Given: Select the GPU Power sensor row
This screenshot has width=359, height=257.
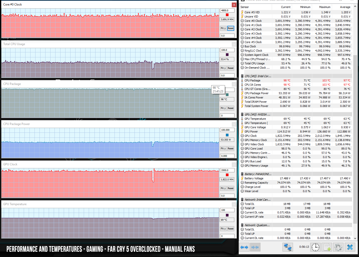Looking at the screenshot, I should click(x=296, y=132).
